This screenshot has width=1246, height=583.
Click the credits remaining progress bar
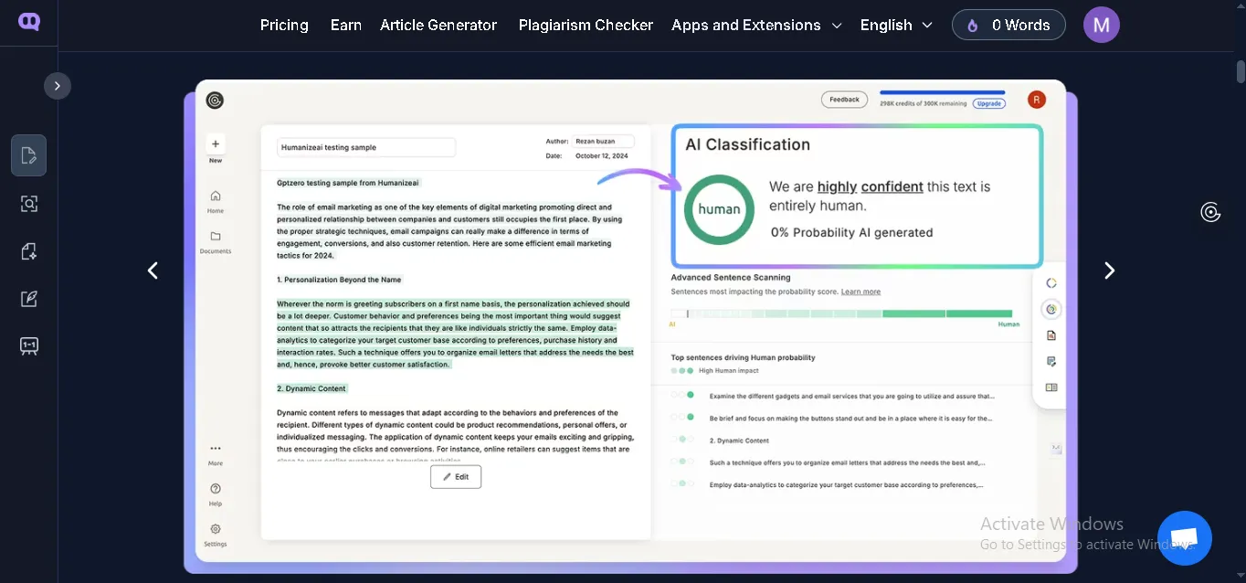coord(943,92)
